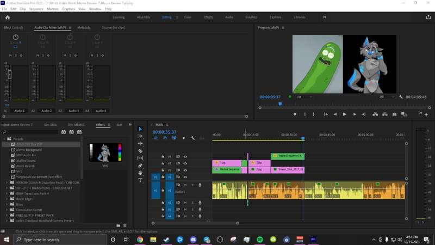Open Comparison View button
The width and height of the screenshot is (435, 245).
pos(404,114)
